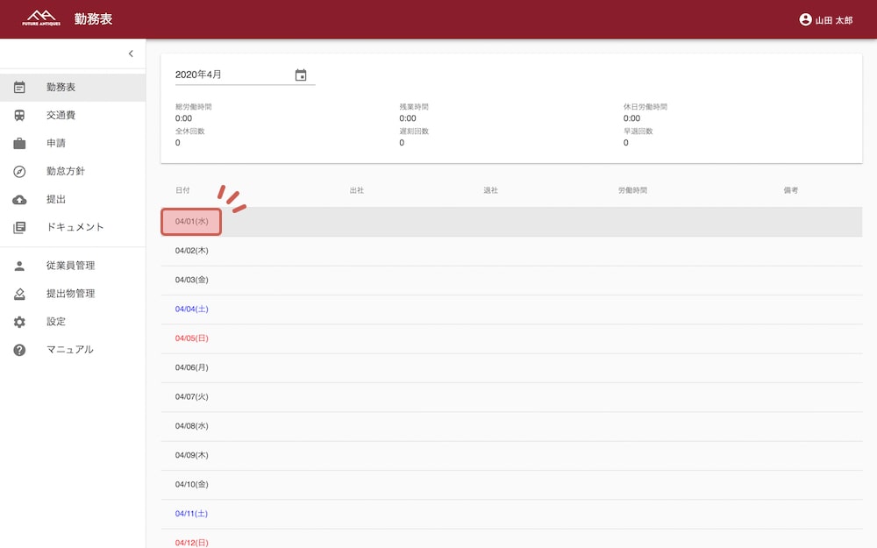Click the 勤怠方針 compass icon
877x548 pixels.
tap(19, 172)
